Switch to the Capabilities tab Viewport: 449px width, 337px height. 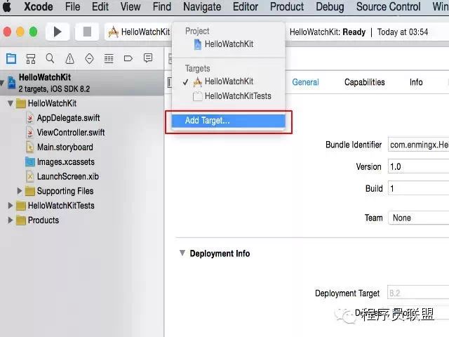click(x=365, y=83)
